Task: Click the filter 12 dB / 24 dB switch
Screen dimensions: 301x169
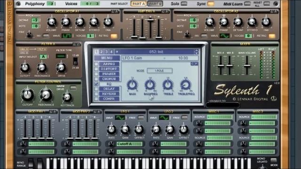Action: 75,61
